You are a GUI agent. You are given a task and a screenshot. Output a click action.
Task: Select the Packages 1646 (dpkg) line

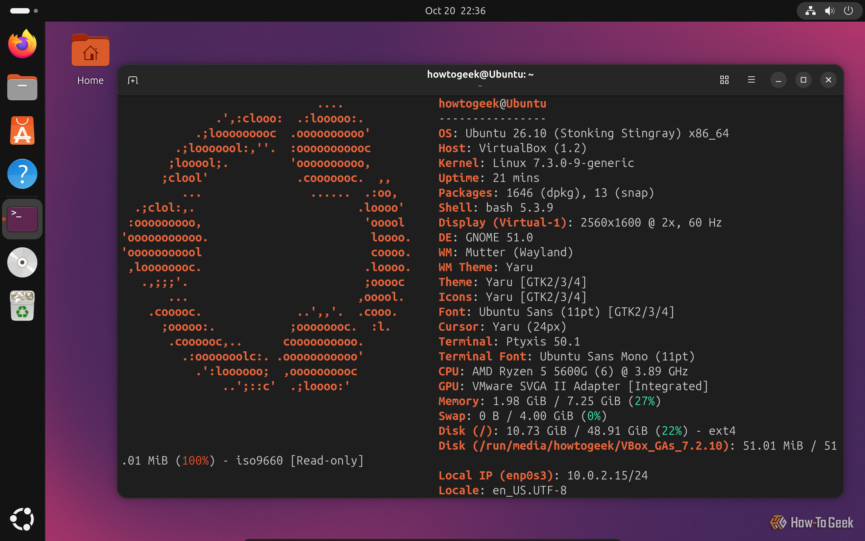tap(546, 193)
